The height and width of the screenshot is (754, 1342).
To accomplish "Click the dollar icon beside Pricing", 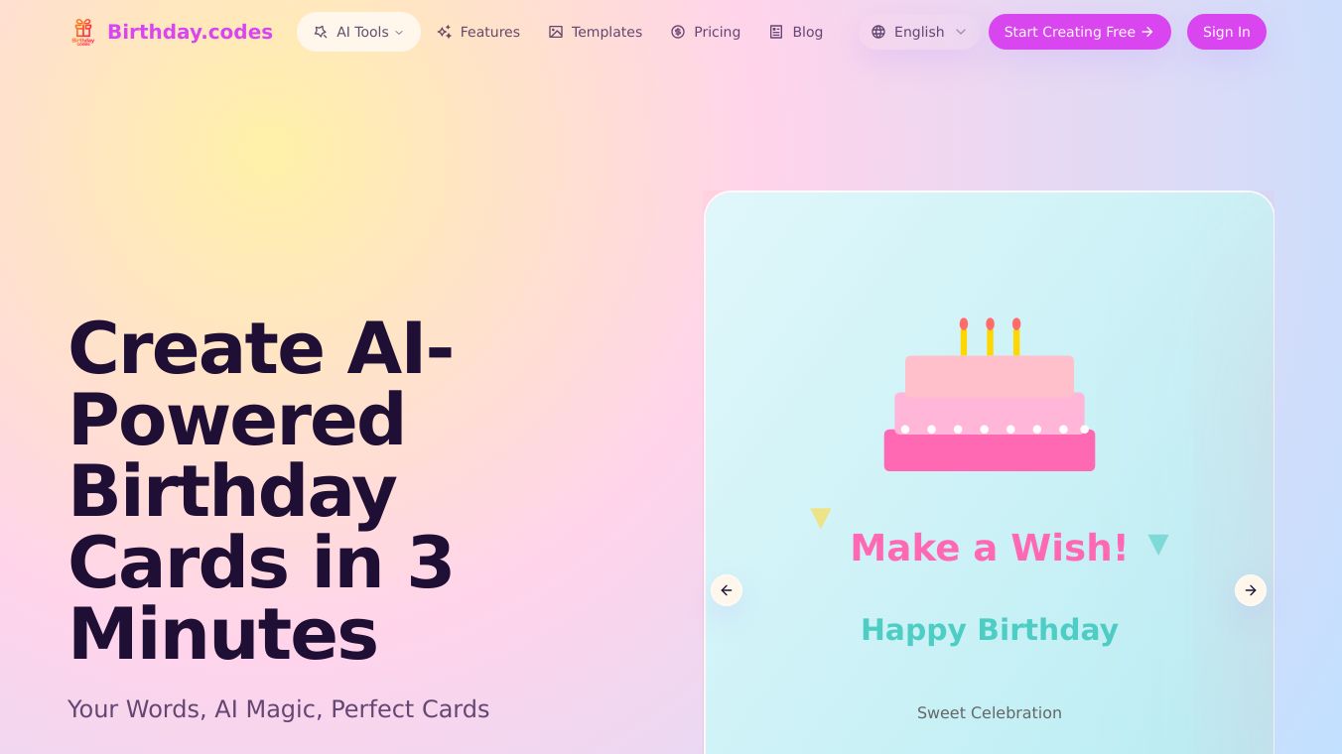I will [x=678, y=32].
